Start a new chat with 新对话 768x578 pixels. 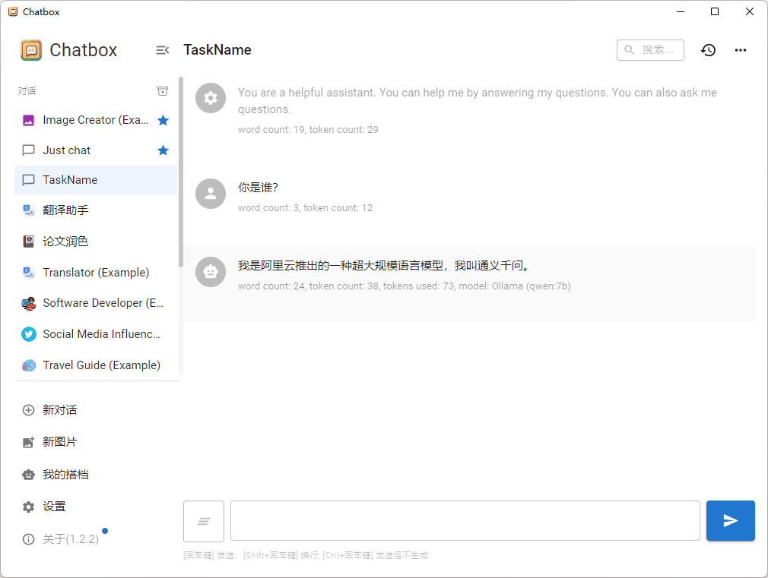pos(59,410)
